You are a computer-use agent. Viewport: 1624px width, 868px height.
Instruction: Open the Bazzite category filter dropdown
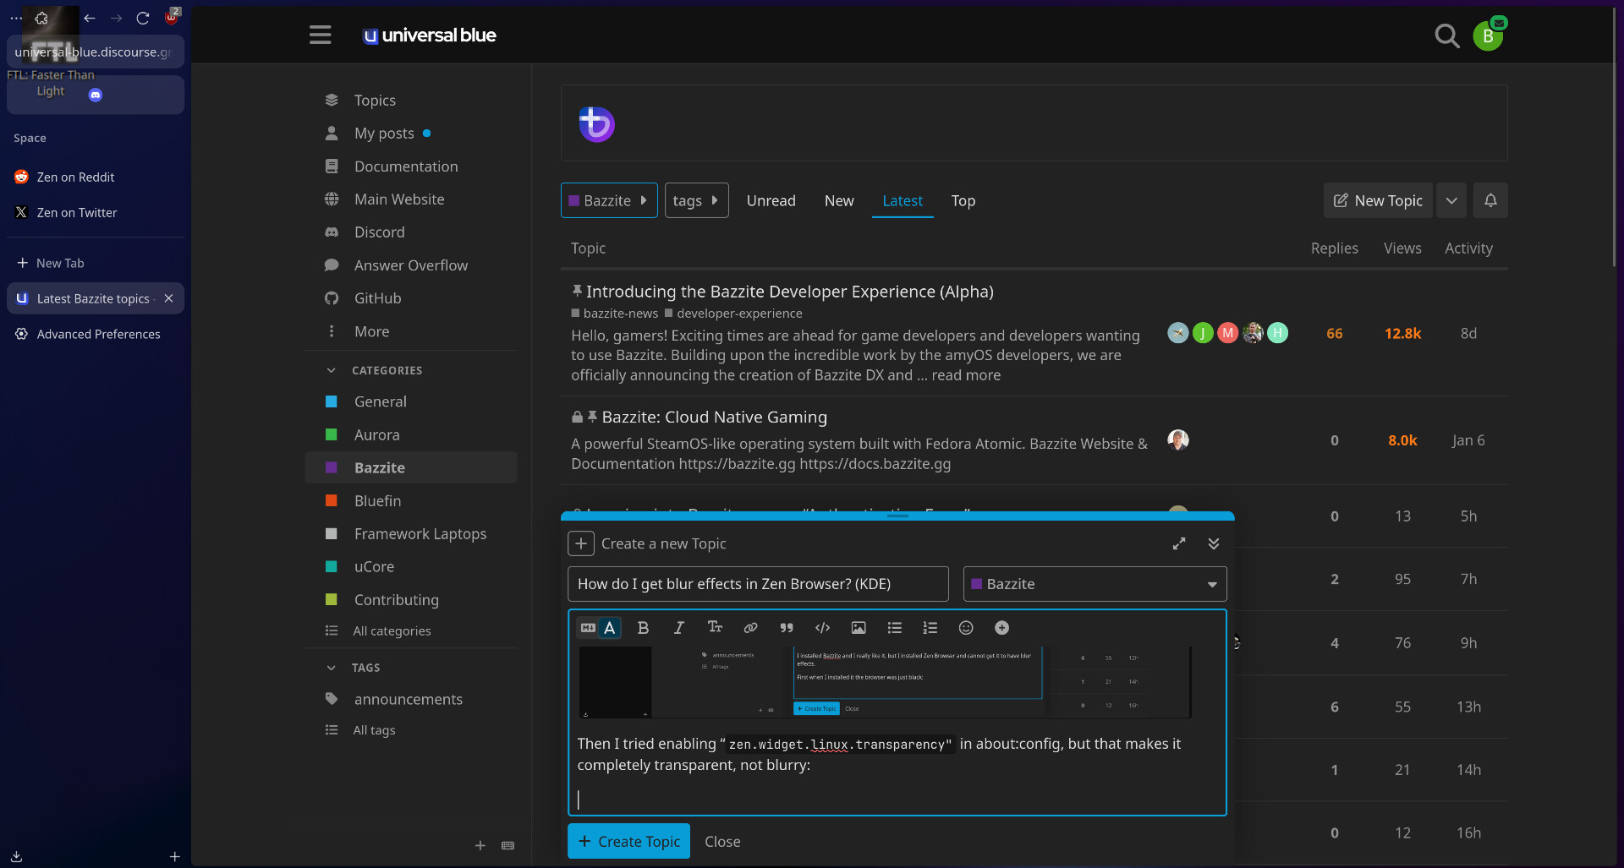click(609, 200)
